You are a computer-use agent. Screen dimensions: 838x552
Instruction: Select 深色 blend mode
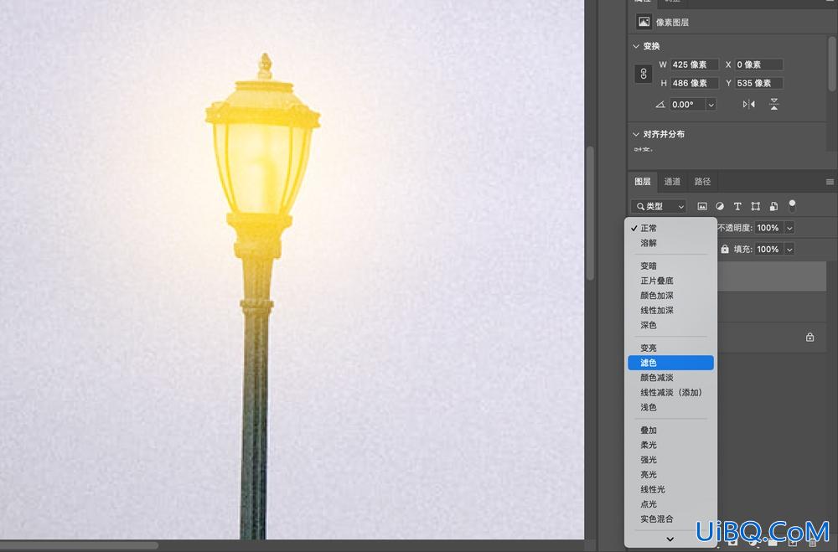(x=670, y=325)
